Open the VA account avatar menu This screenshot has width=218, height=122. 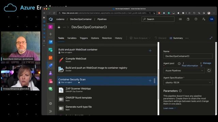click(x=212, y=19)
